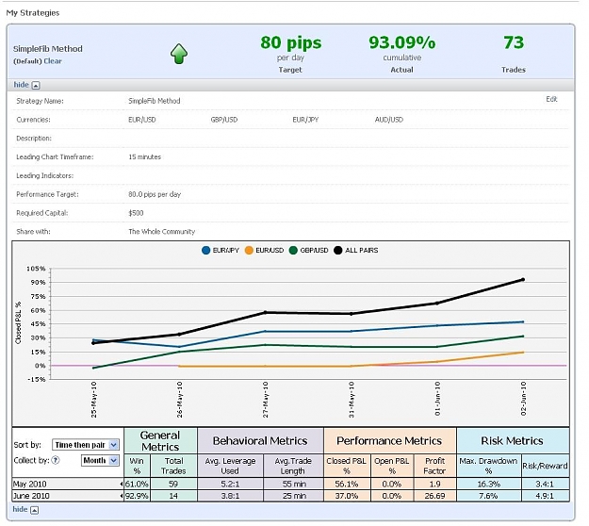
Task: Click the Max. Drawdown % sub-header
Action: click(x=489, y=466)
